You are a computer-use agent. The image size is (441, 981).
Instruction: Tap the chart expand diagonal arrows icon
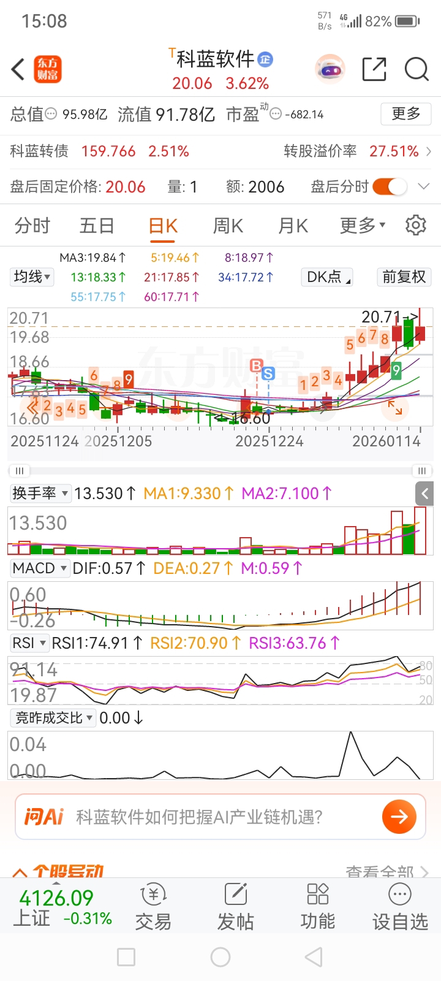tap(395, 407)
